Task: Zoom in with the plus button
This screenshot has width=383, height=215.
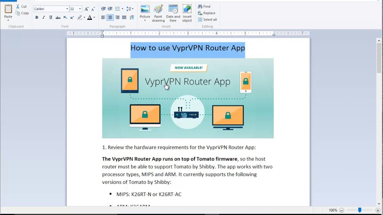Action: pos(378,210)
